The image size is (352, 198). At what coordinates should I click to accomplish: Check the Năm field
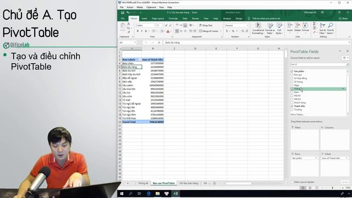[292, 92]
